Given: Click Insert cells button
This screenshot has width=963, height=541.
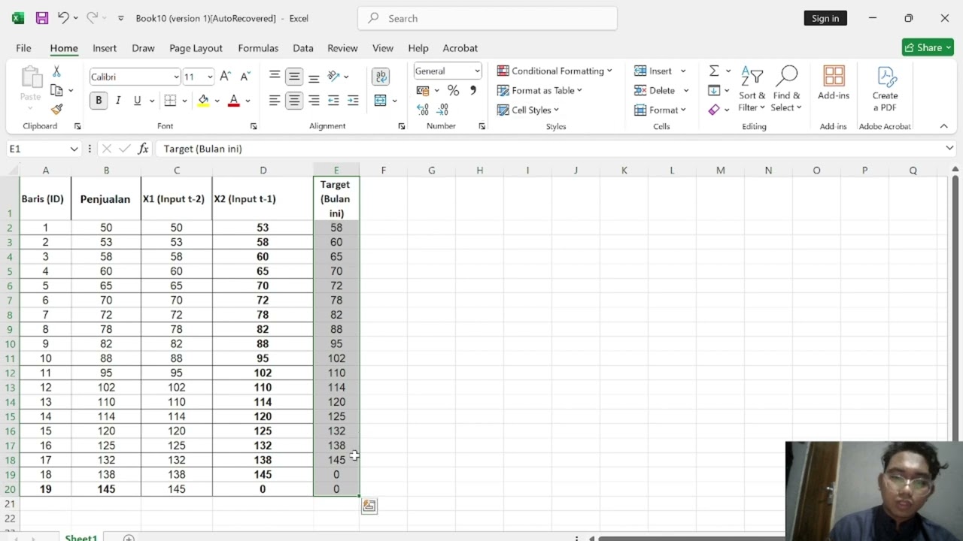Looking at the screenshot, I should [x=654, y=71].
